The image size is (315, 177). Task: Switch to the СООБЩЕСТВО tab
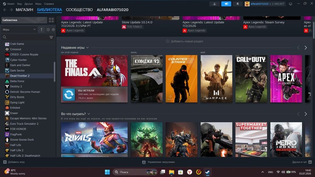[x=79, y=10]
